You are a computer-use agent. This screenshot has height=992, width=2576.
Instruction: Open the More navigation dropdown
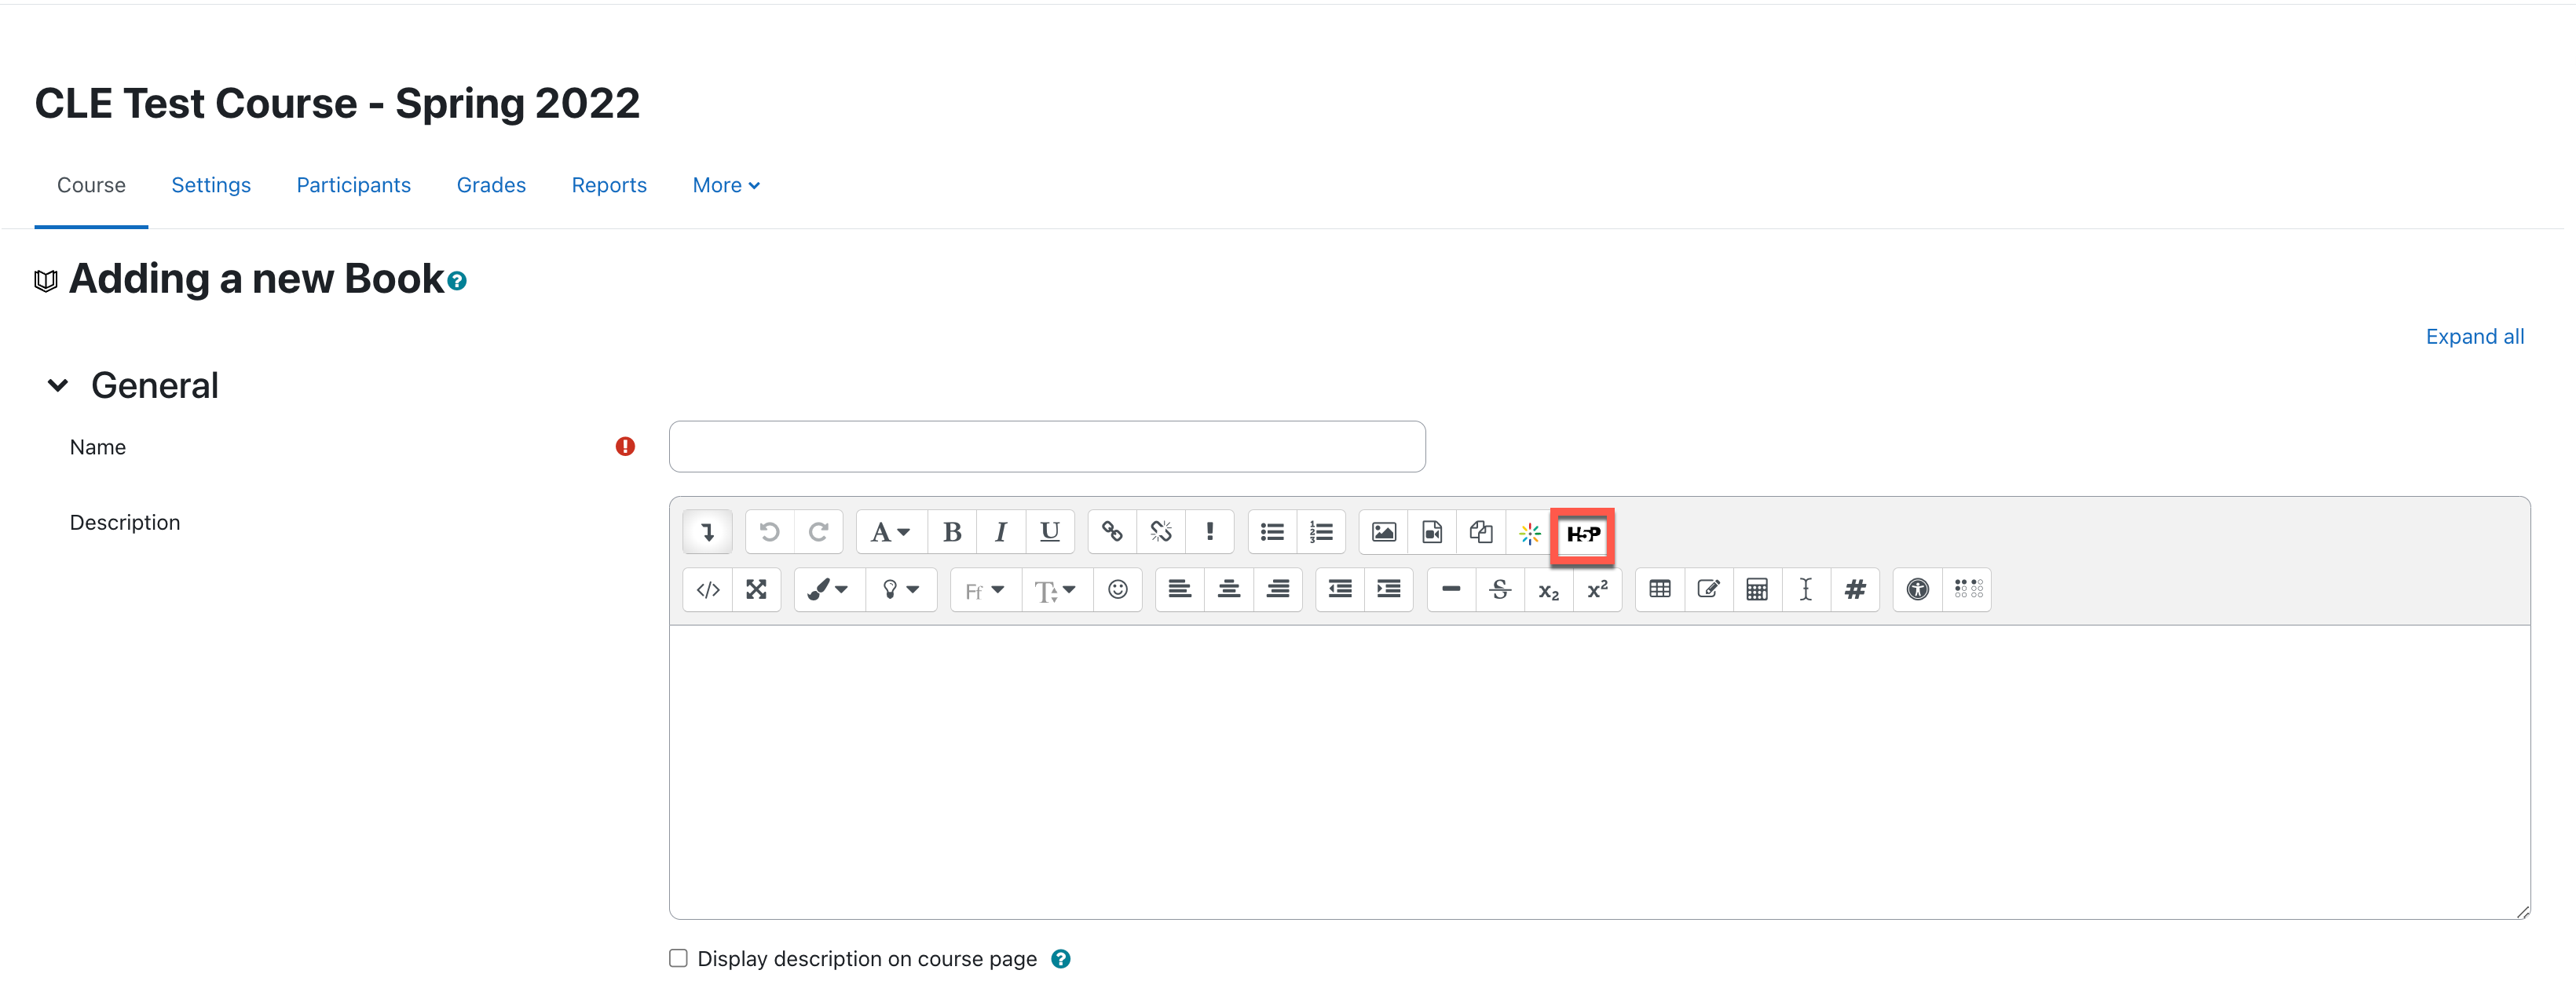point(725,186)
